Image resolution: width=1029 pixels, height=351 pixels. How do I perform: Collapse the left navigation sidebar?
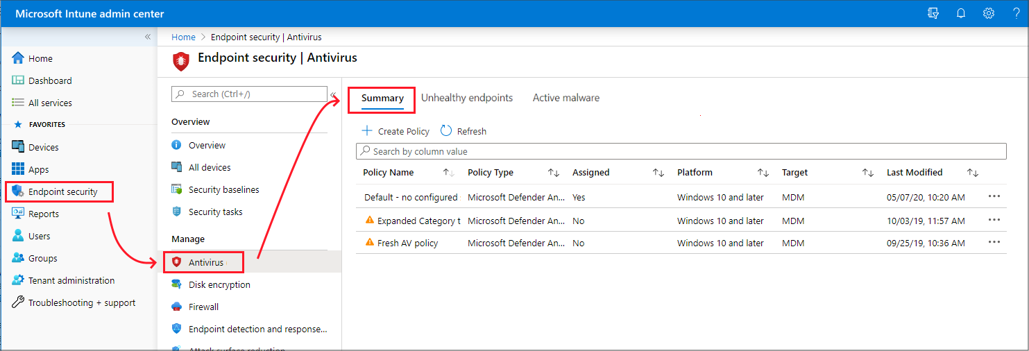pos(147,37)
